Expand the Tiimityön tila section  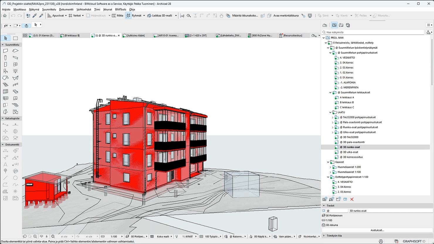point(324,235)
